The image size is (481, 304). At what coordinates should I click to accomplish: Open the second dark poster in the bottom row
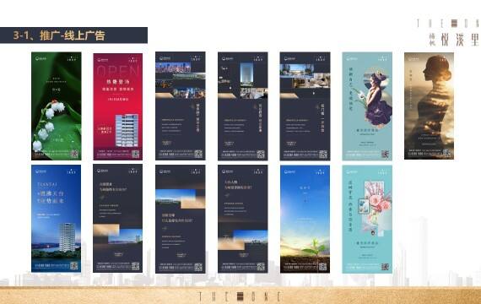(x=181, y=219)
